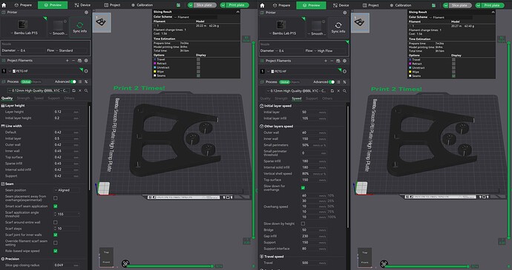Viewport: 512px width, 270px height.
Task: Click compare presets icon beside Advanced toggle, Quality window
Action: 80,82
